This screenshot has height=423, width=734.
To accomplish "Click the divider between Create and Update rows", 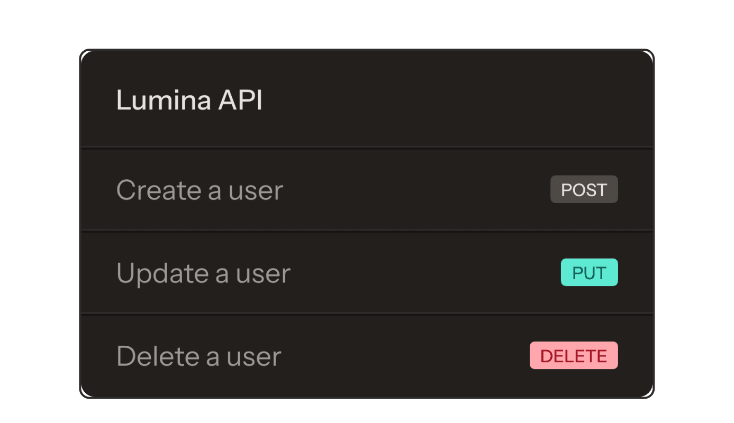I will [x=367, y=231].
